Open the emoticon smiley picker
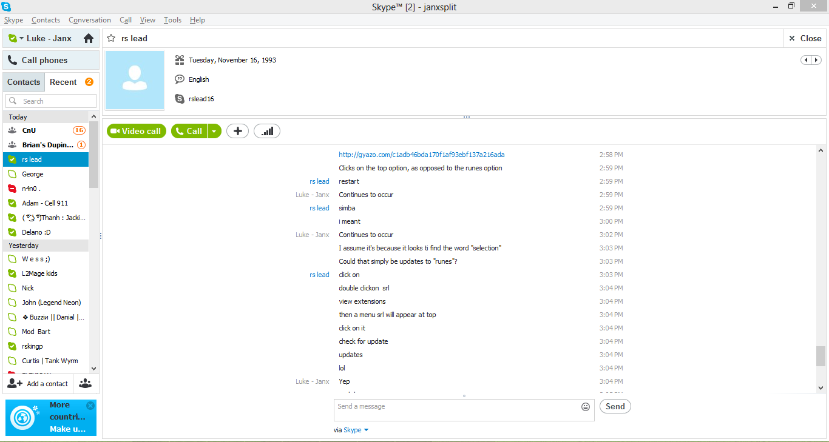Image resolution: width=829 pixels, height=442 pixels. click(x=586, y=407)
